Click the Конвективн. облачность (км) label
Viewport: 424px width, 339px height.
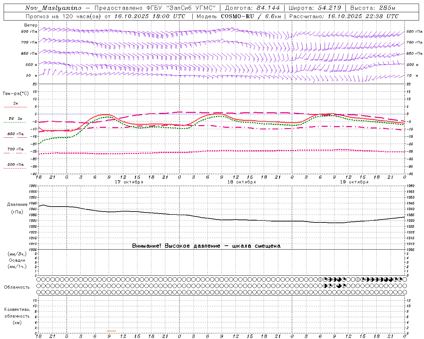point(17,316)
